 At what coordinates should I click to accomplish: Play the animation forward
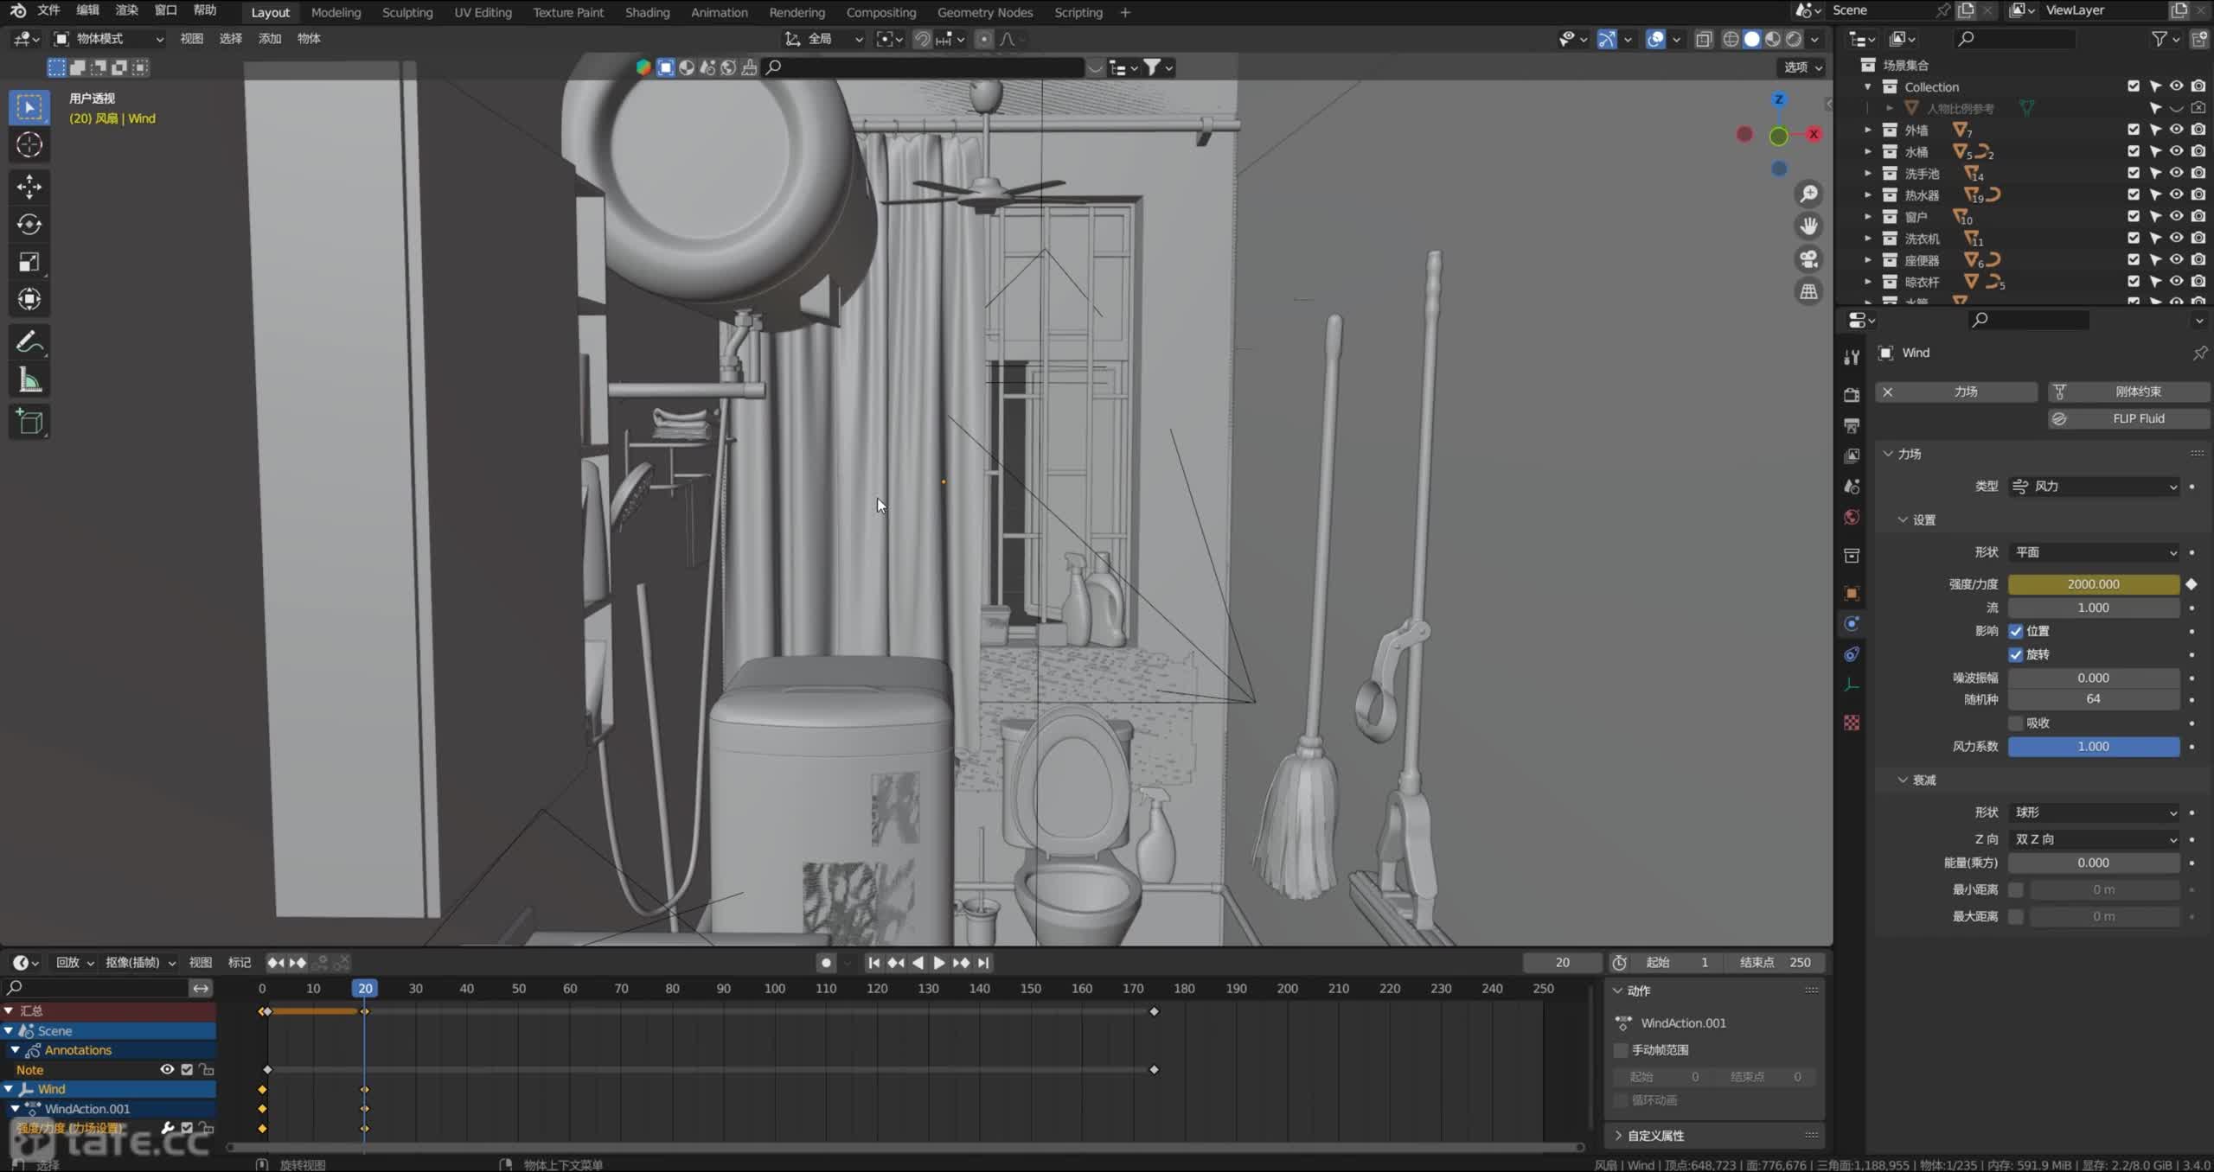click(x=938, y=963)
